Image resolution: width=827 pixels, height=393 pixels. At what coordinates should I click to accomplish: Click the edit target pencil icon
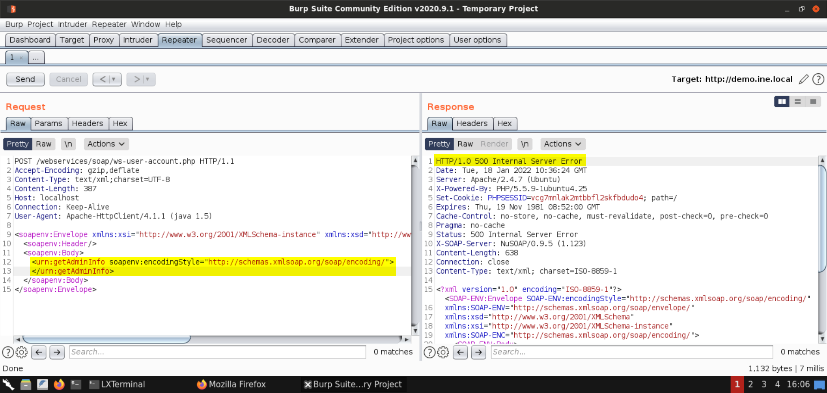point(803,79)
